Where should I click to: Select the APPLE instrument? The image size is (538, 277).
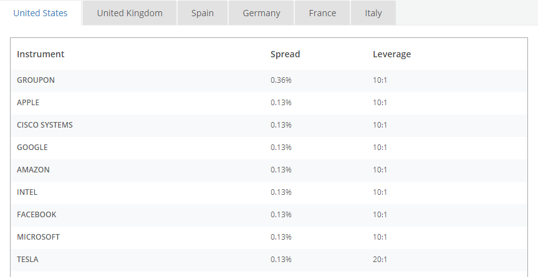28,102
